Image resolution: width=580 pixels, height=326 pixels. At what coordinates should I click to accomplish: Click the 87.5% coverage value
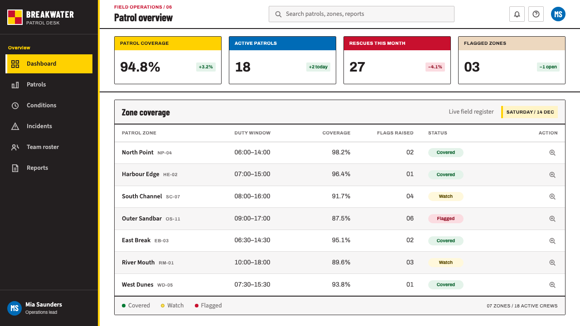pyautogui.click(x=341, y=218)
